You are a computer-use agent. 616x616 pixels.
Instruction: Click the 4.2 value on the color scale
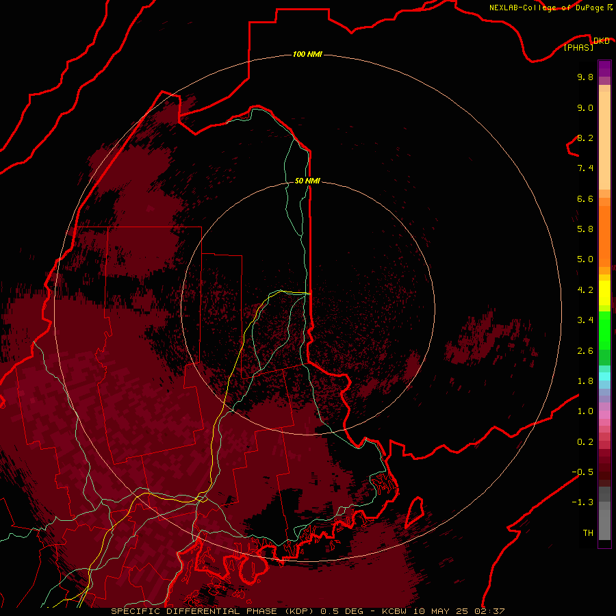(585, 290)
